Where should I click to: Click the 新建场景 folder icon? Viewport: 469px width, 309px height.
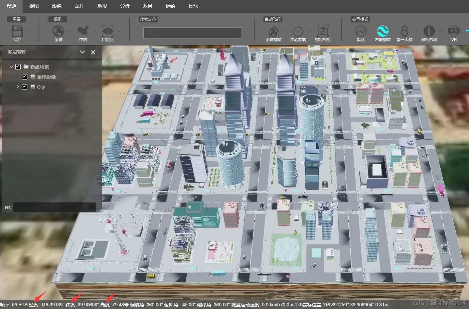(26, 67)
